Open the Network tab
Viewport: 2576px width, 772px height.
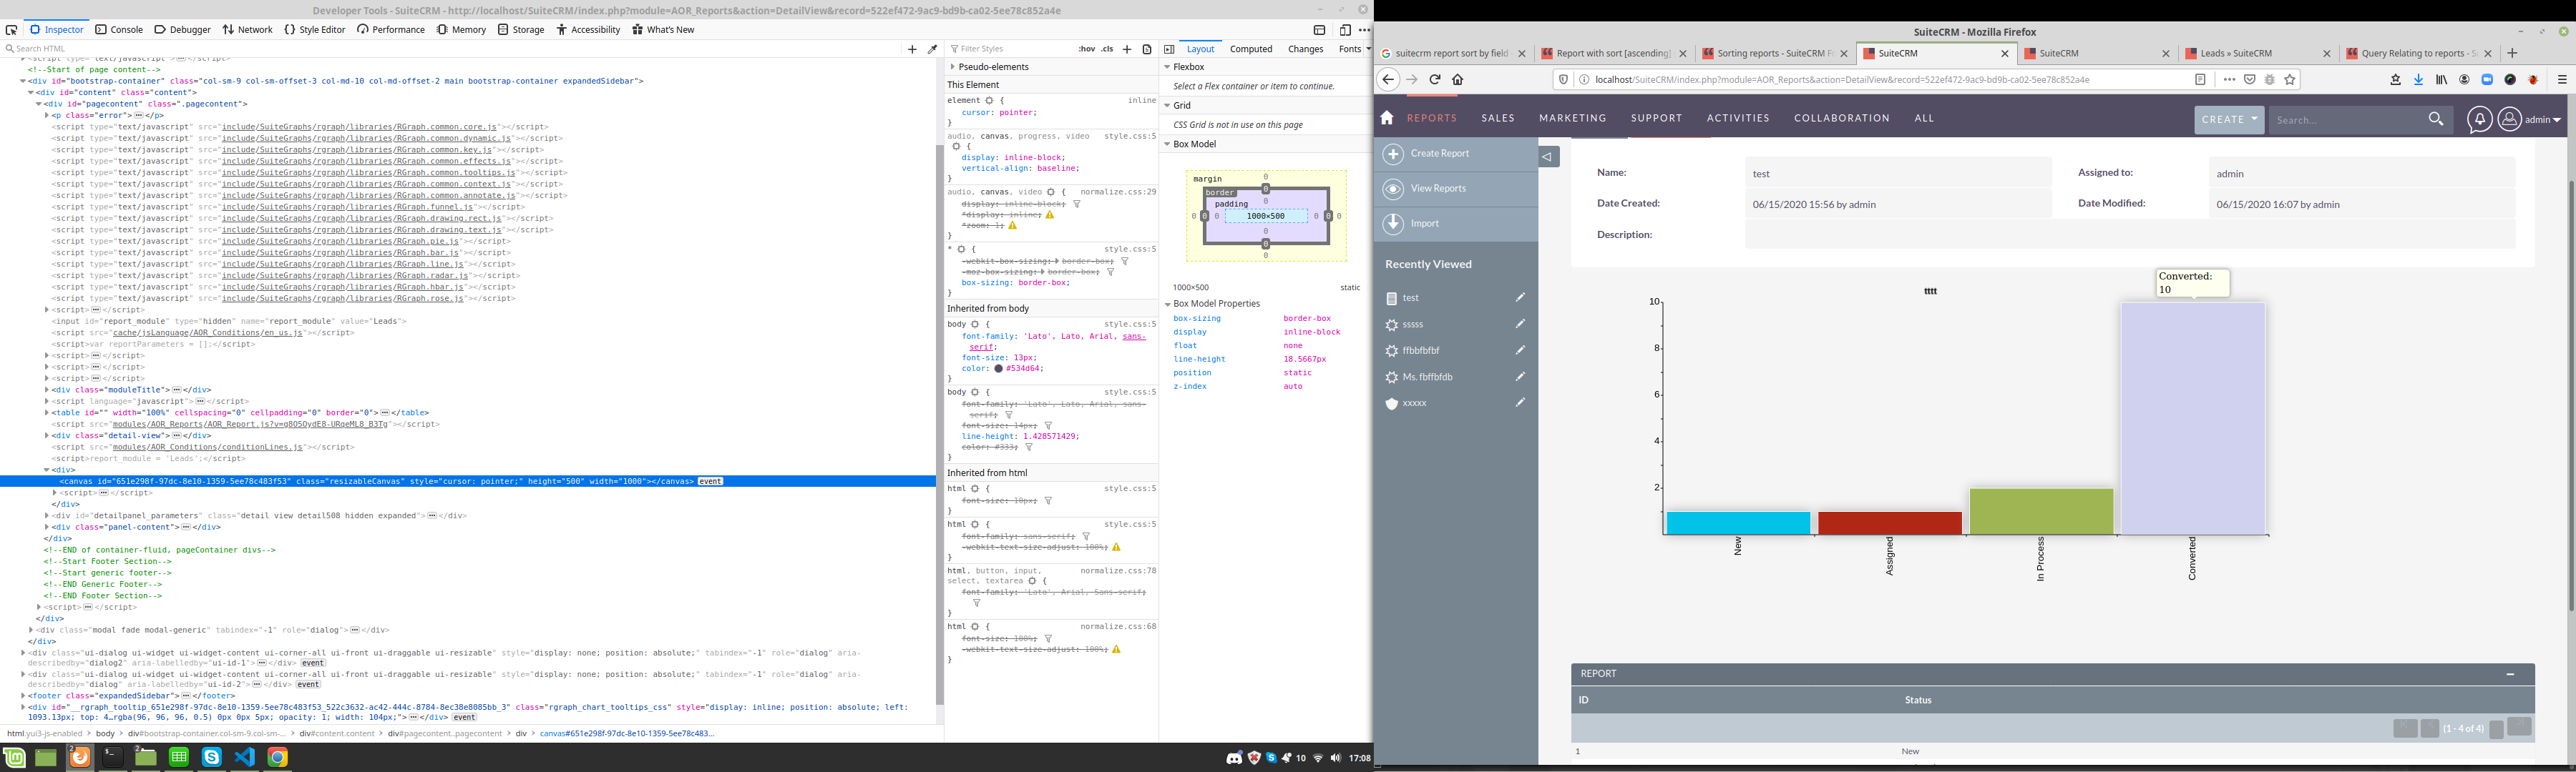(x=247, y=30)
